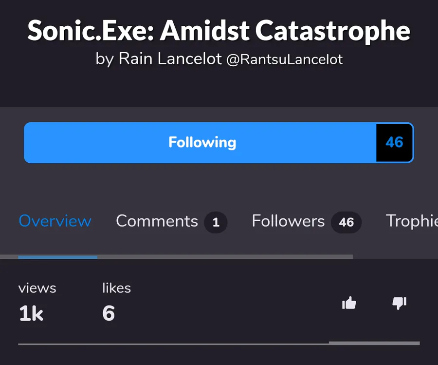Click the "likes" label text
Image resolution: width=438 pixels, height=365 pixels.
[x=116, y=288]
